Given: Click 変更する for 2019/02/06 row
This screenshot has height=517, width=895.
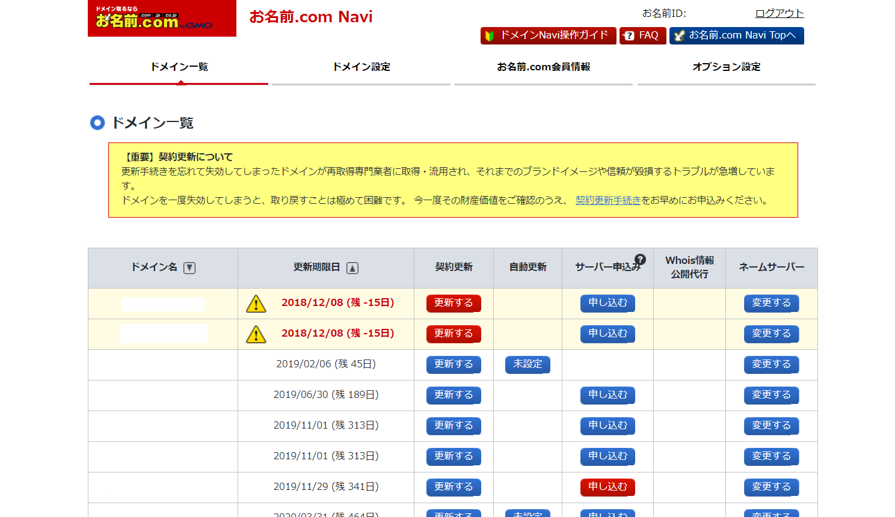Looking at the screenshot, I should [x=772, y=365].
